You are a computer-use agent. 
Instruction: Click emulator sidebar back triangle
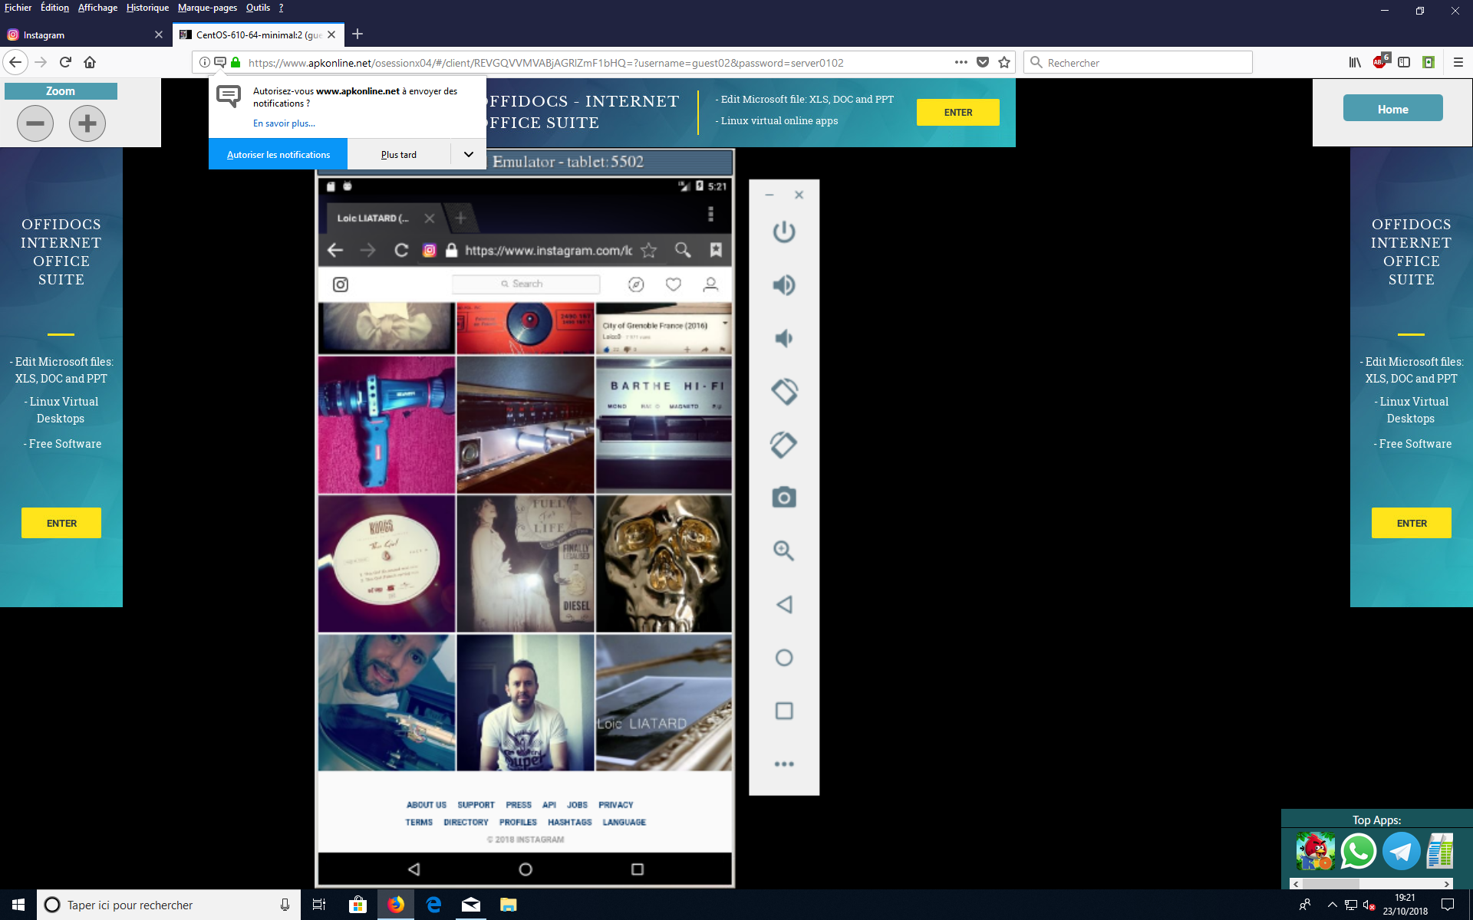point(783,604)
